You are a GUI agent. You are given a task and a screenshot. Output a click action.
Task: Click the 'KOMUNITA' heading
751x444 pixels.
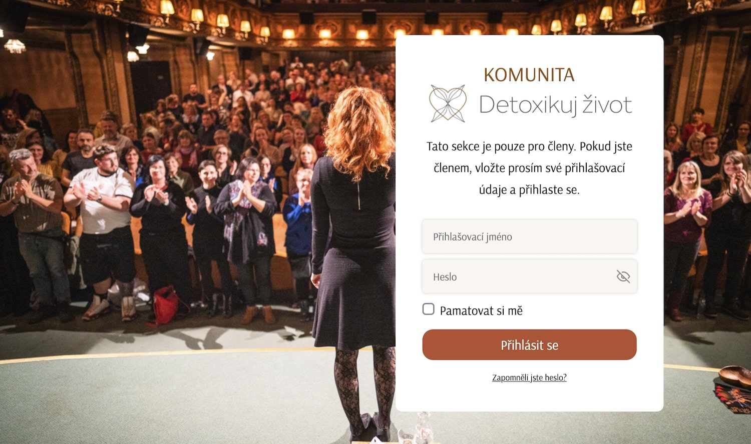click(x=529, y=75)
